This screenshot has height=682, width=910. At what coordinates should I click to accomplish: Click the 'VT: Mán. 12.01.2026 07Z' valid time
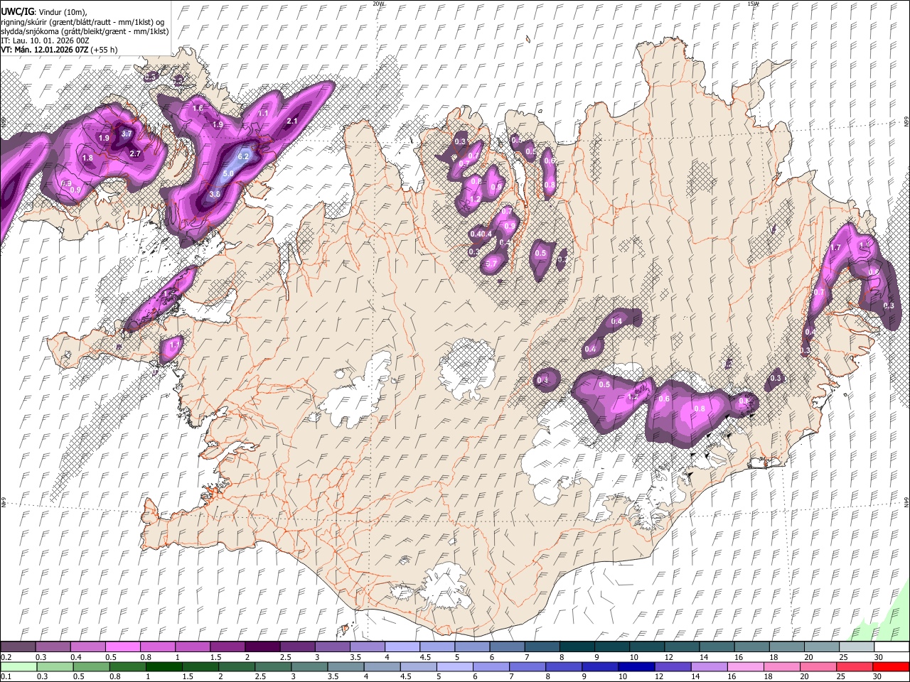[45, 50]
